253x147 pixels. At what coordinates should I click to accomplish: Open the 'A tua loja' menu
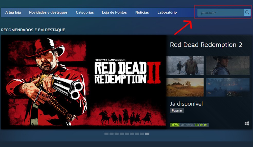tap(13, 12)
